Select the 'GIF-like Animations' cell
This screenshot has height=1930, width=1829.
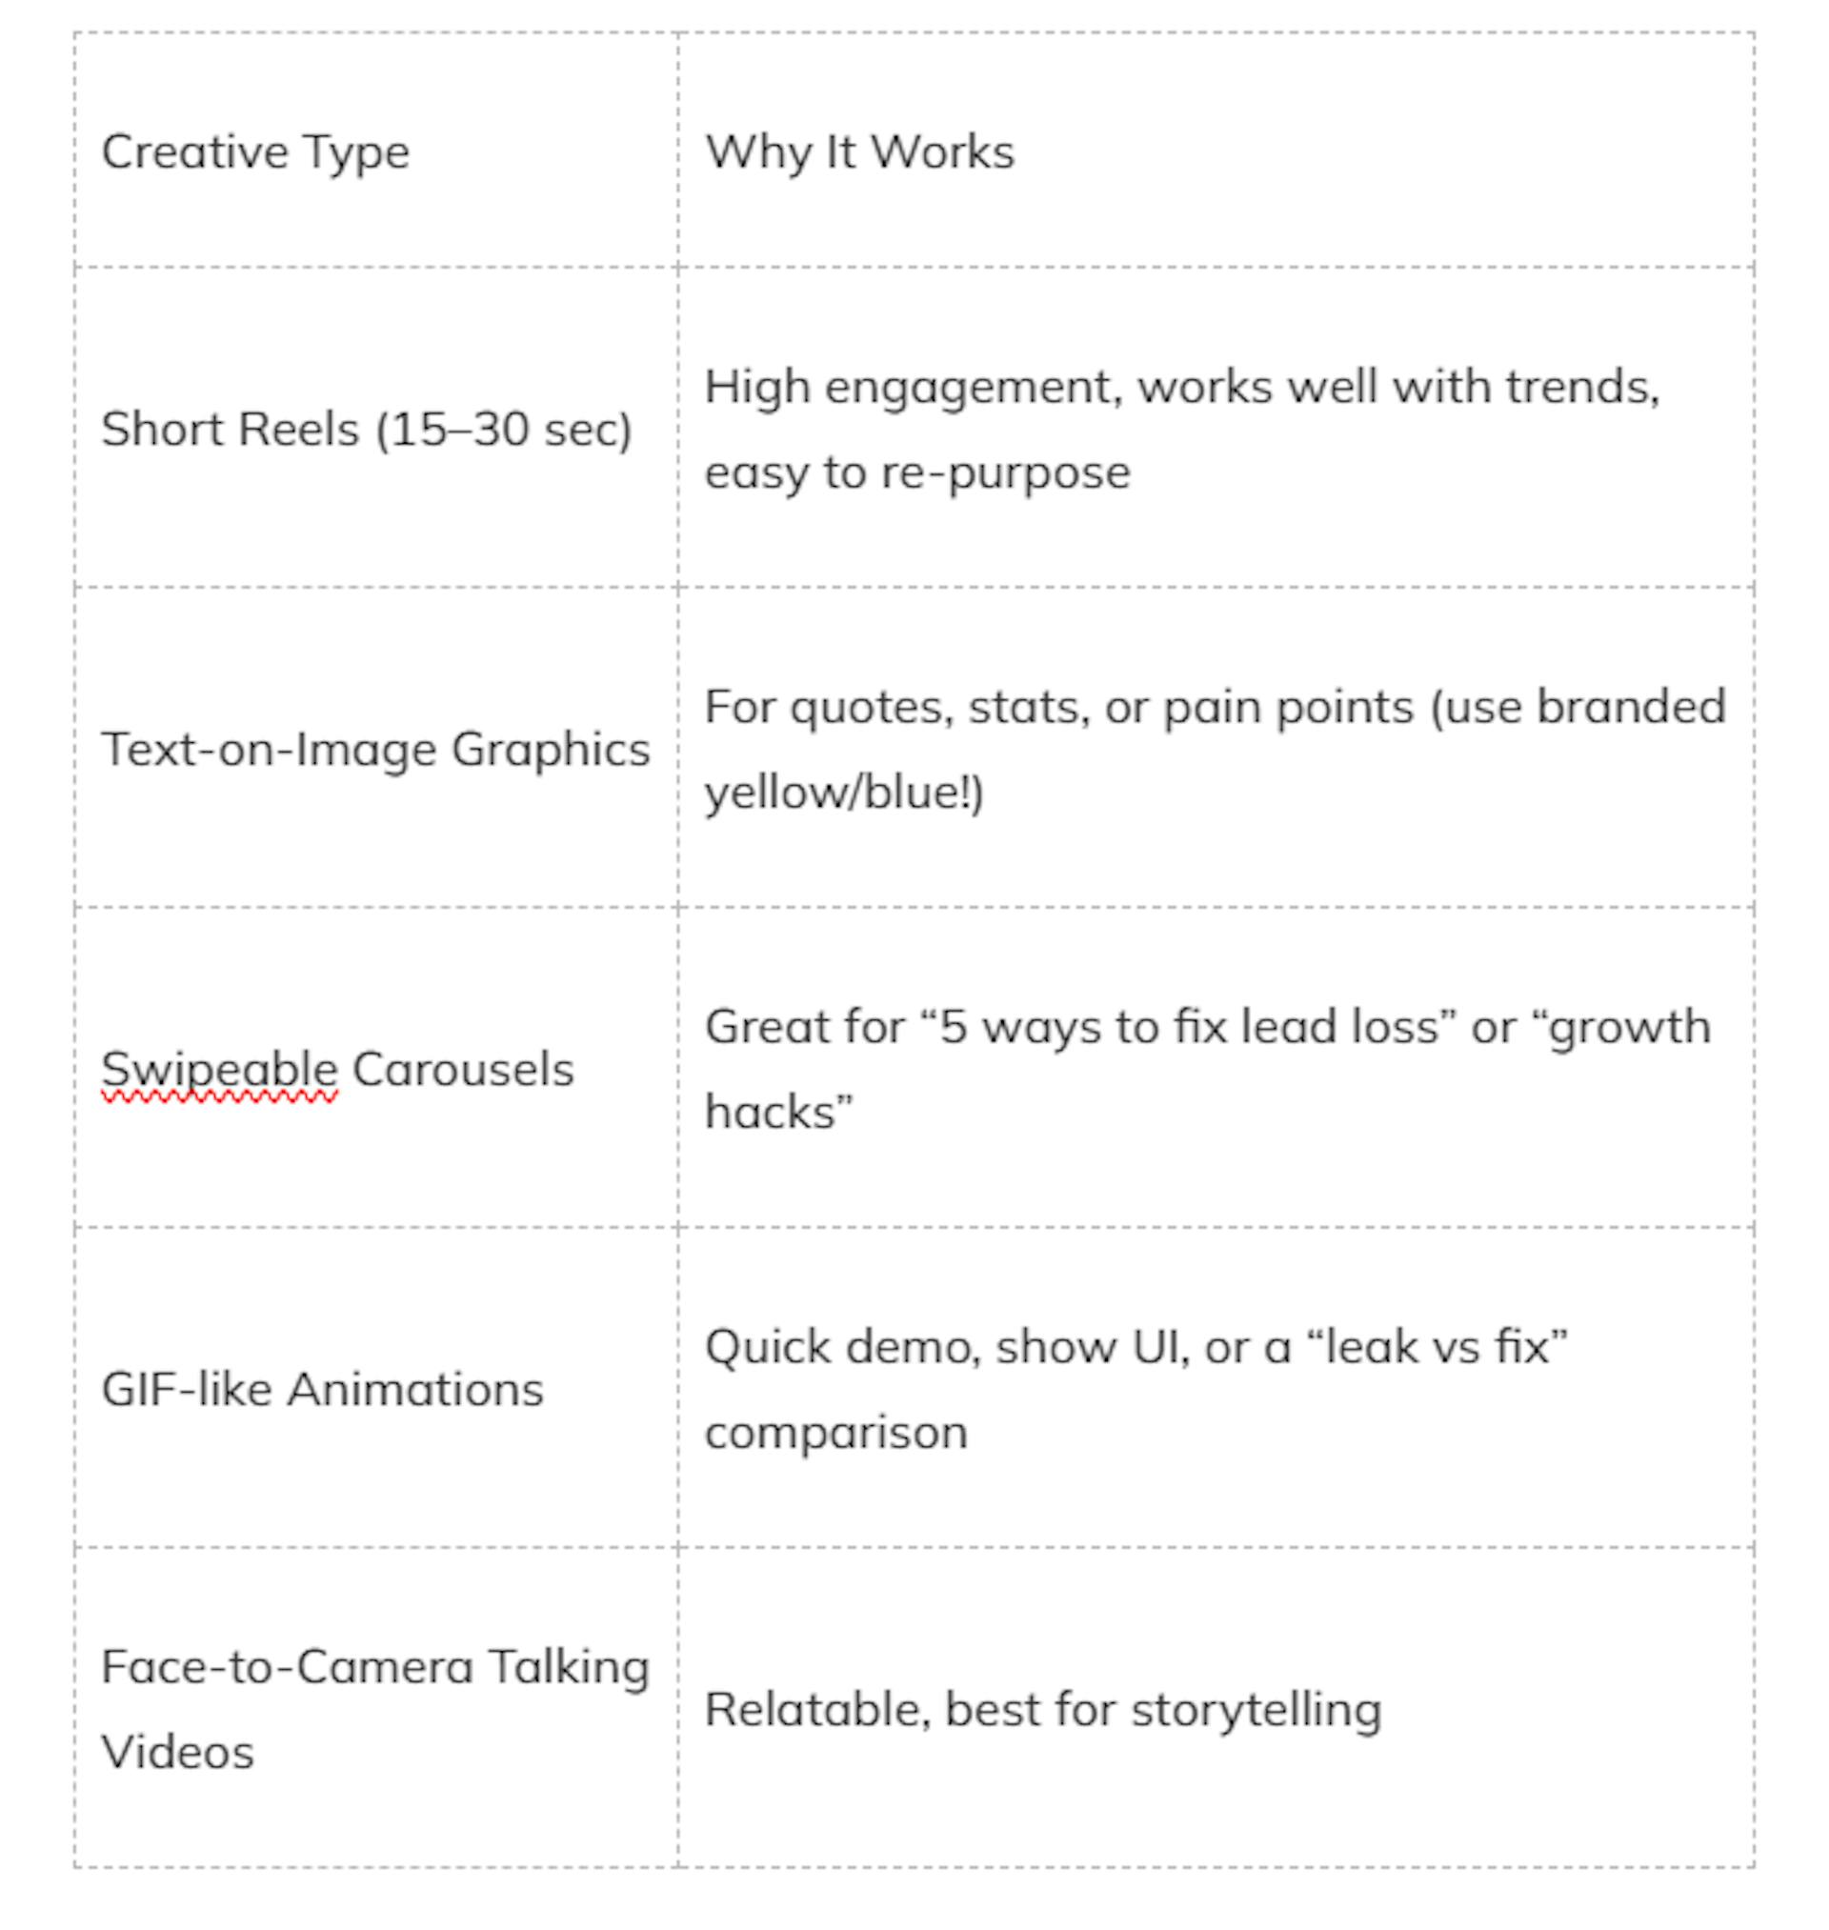click(x=376, y=1387)
